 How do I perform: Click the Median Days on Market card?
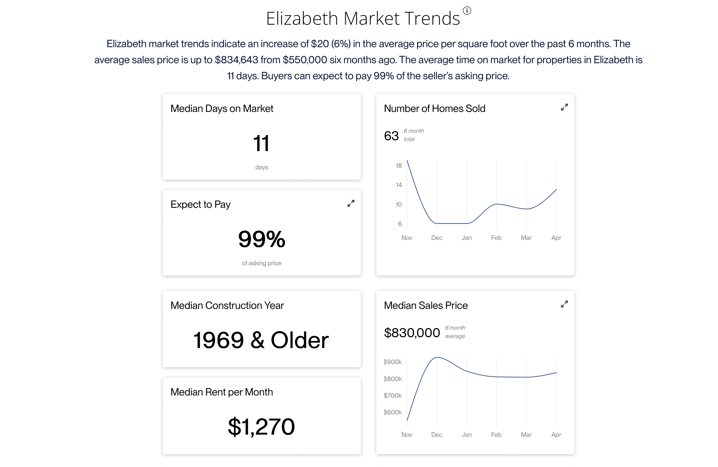pos(262,137)
